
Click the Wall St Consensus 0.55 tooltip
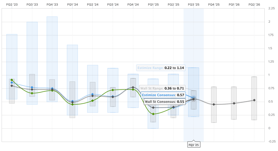[165, 102]
